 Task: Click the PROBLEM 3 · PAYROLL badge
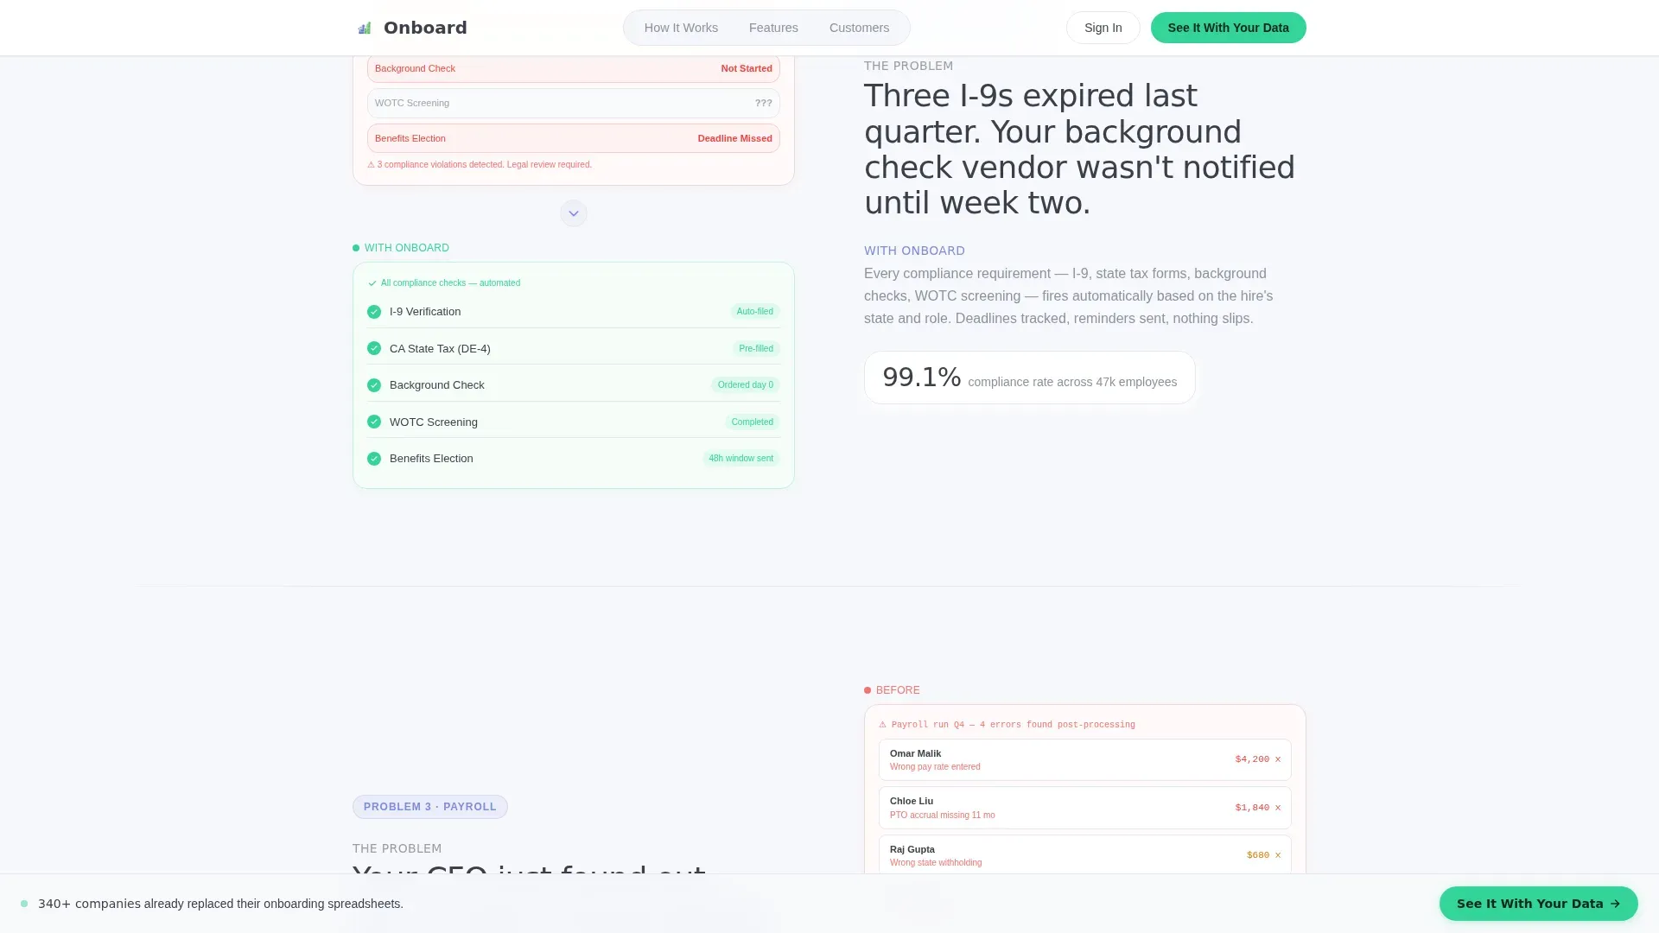pos(429,807)
